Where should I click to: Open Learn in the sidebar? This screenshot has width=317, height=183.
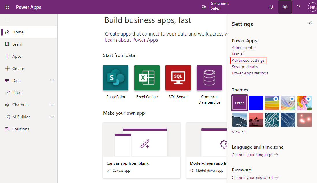click(29, 44)
